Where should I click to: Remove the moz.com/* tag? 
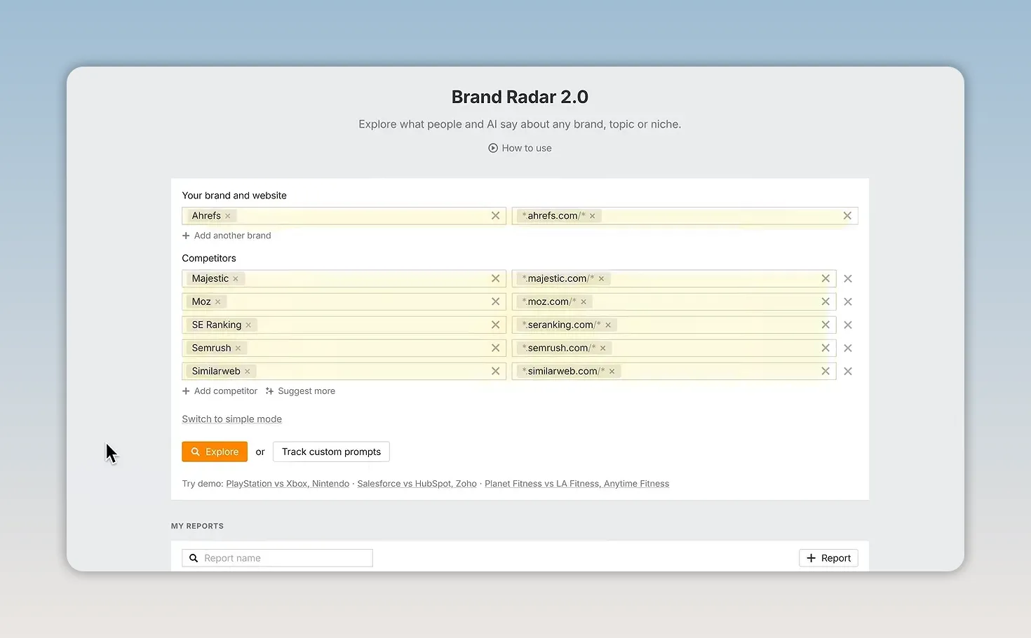pos(584,302)
